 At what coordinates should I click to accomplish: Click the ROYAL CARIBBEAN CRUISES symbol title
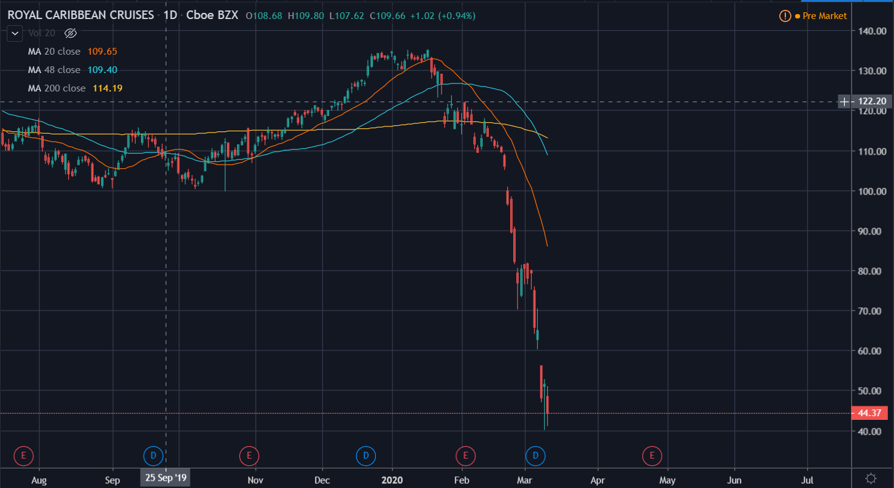pos(80,15)
